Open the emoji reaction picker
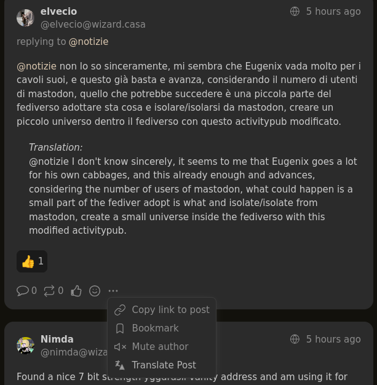377x385 pixels. (95, 291)
